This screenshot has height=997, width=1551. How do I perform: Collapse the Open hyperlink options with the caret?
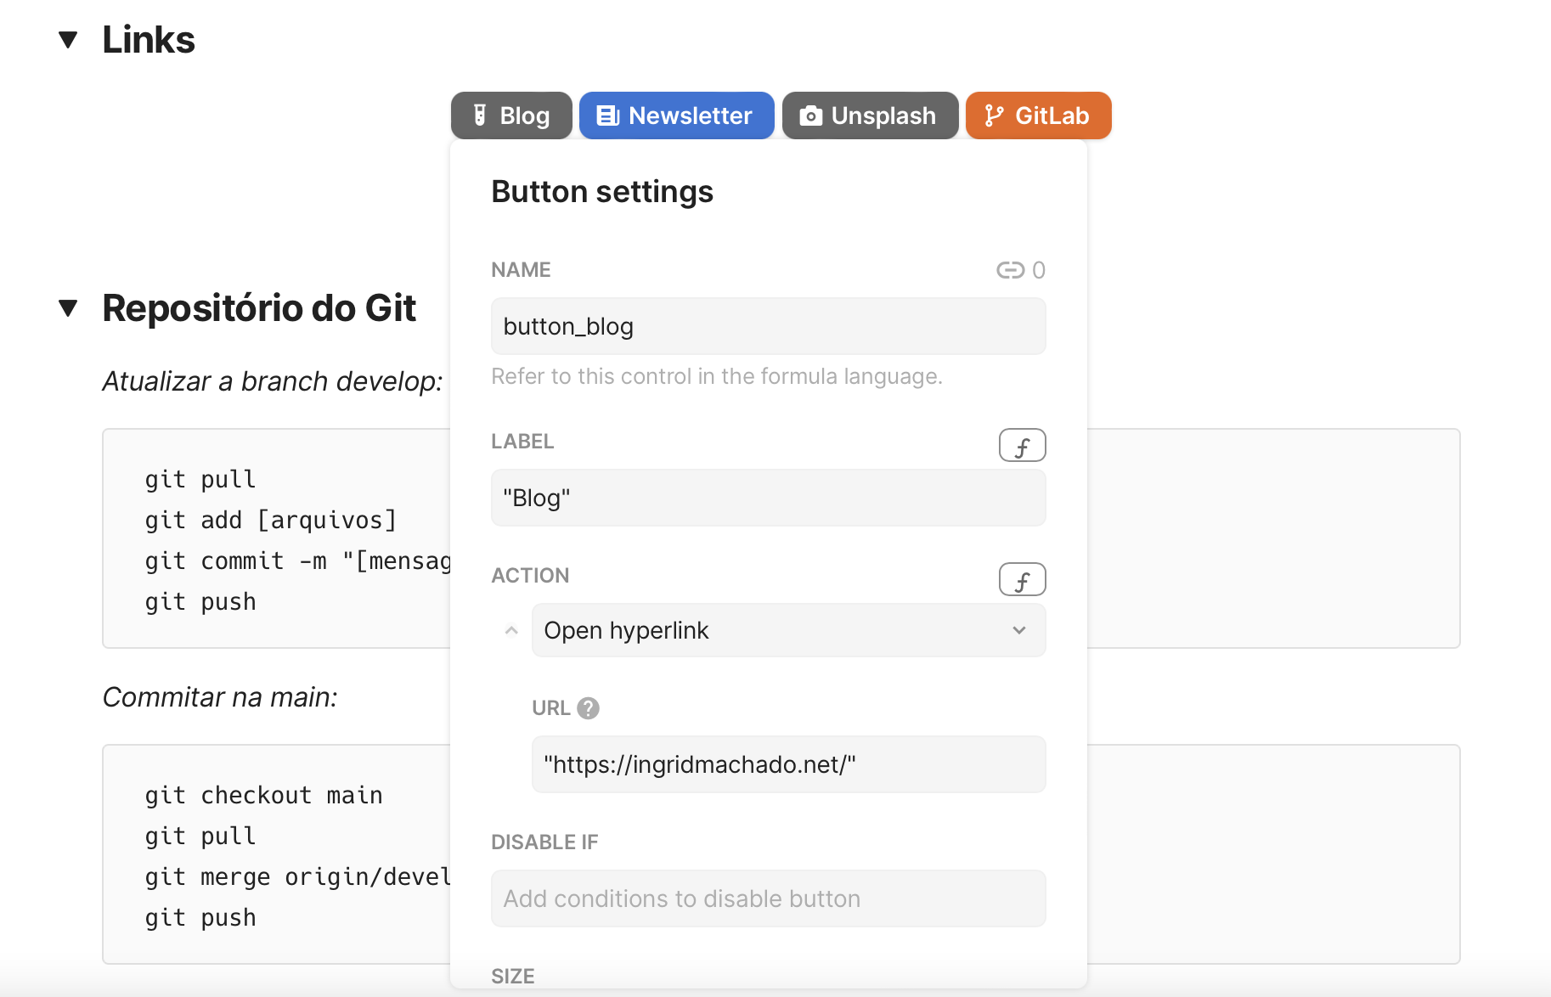[x=510, y=630]
